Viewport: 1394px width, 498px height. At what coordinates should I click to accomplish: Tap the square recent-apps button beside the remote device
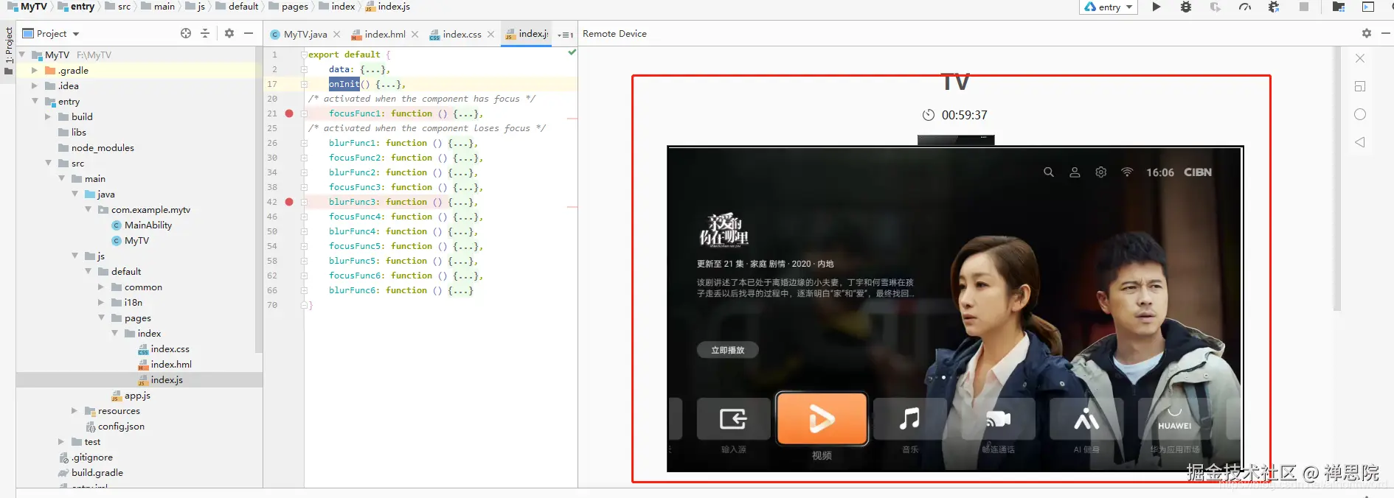(x=1360, y=86)
